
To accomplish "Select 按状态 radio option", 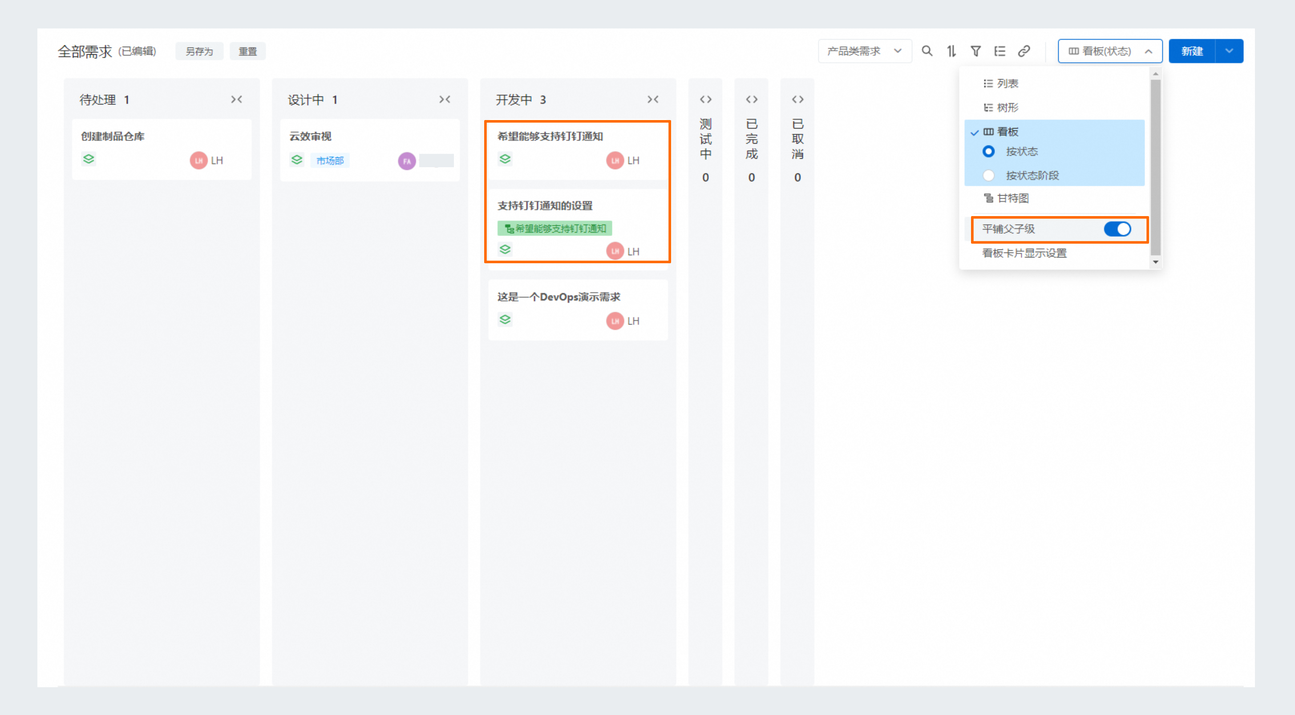I will click(988, 151).
